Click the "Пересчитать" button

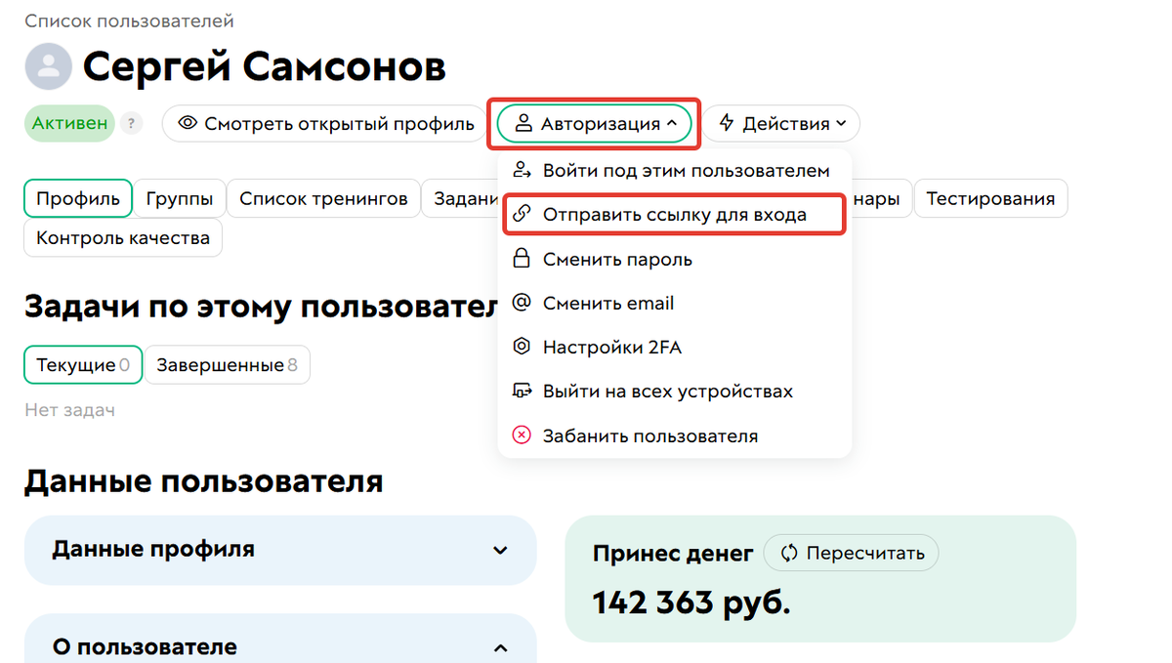pyautogui.click(x=851, y=553)
